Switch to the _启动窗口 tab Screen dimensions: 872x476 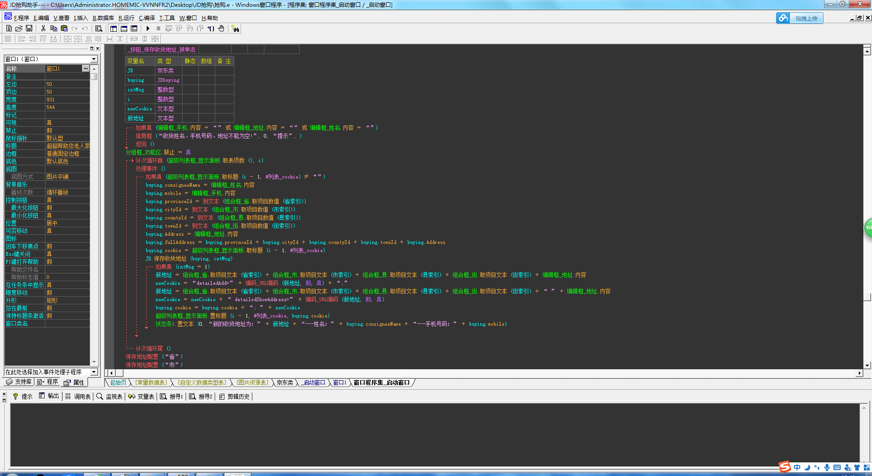point(314,383)
